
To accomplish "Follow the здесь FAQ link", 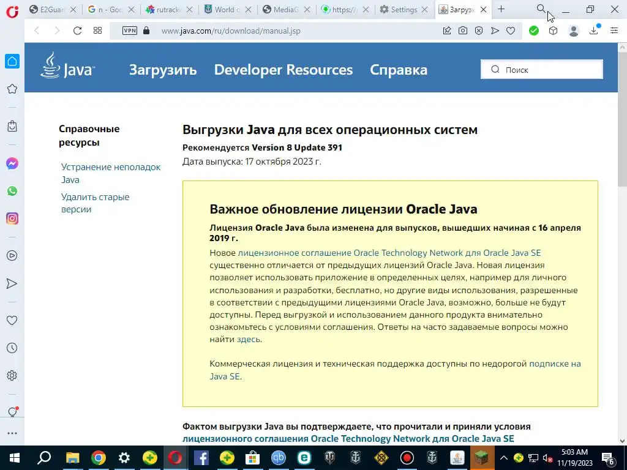I will [x=249, y=339].
